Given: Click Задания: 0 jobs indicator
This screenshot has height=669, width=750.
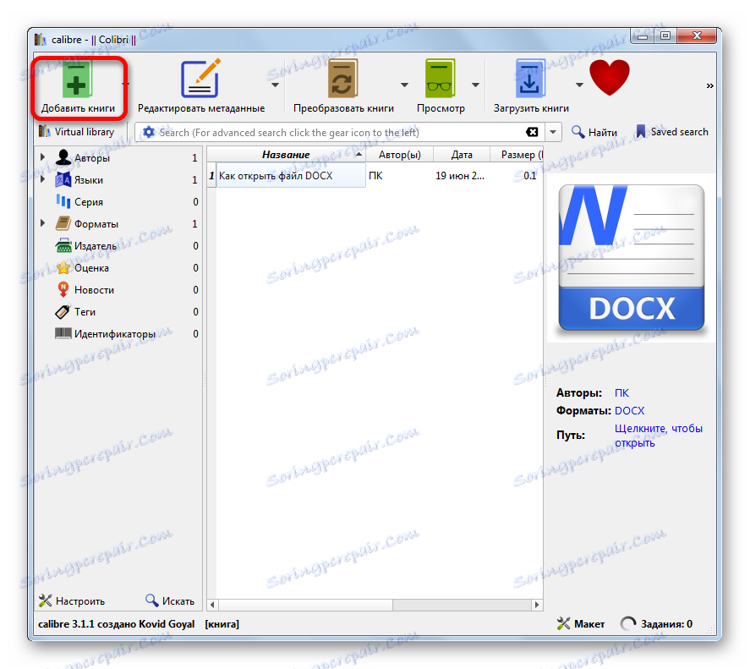Looking at the screenshot, I should pyautogui.click(x=656, y=624).
